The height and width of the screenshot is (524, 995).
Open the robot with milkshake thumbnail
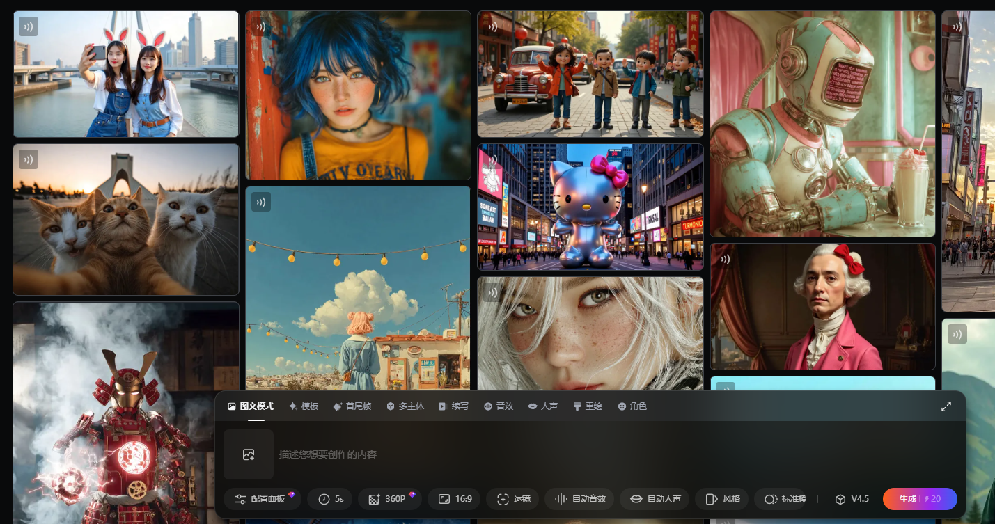[x=822, y=124]
